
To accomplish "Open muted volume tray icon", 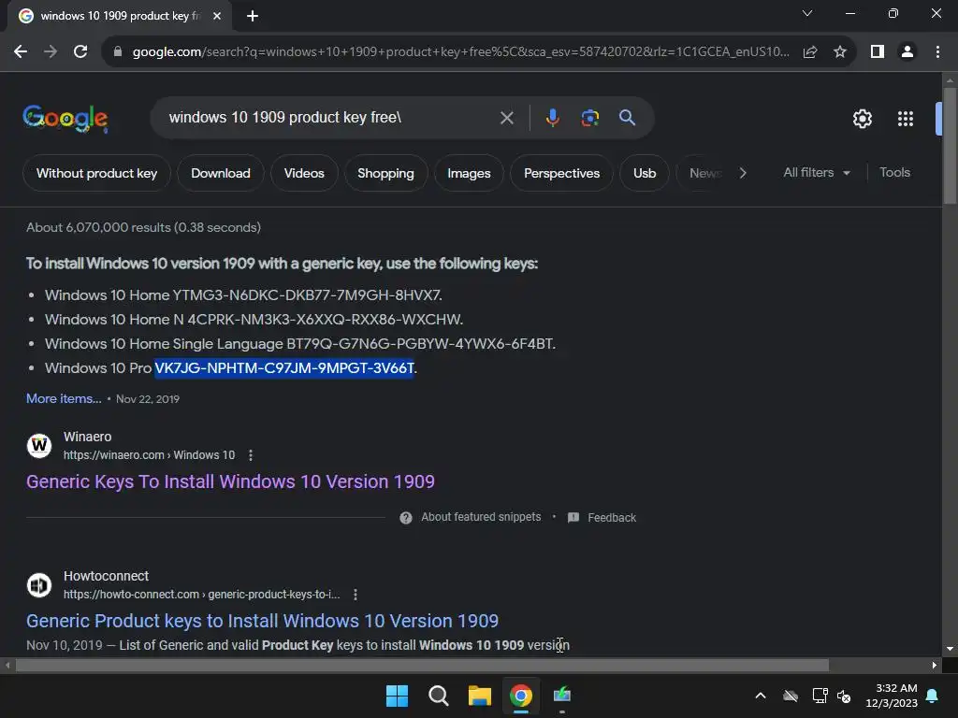I will (x=845, y=696).
